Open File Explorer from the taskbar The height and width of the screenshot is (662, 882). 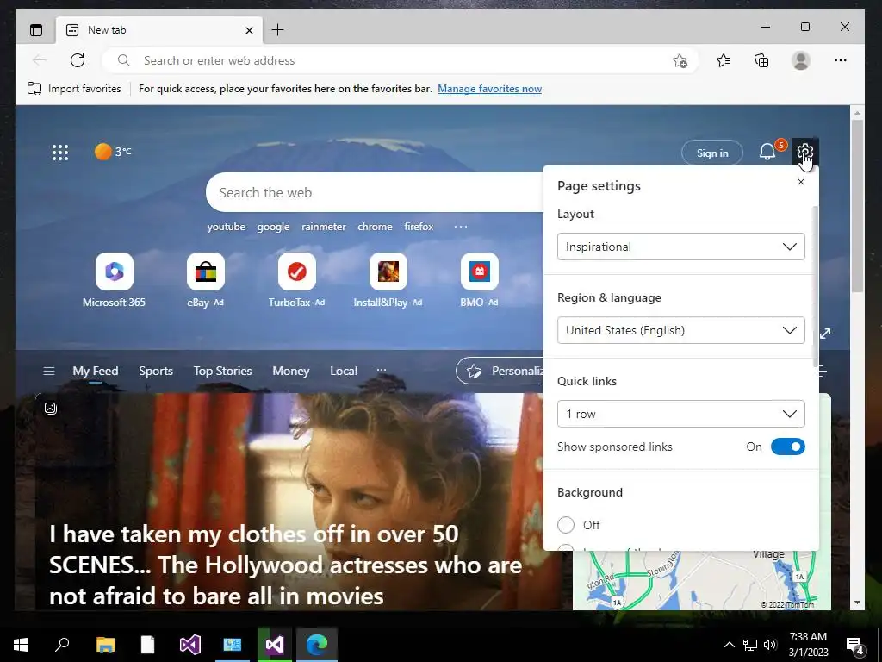tap(105, 645)
